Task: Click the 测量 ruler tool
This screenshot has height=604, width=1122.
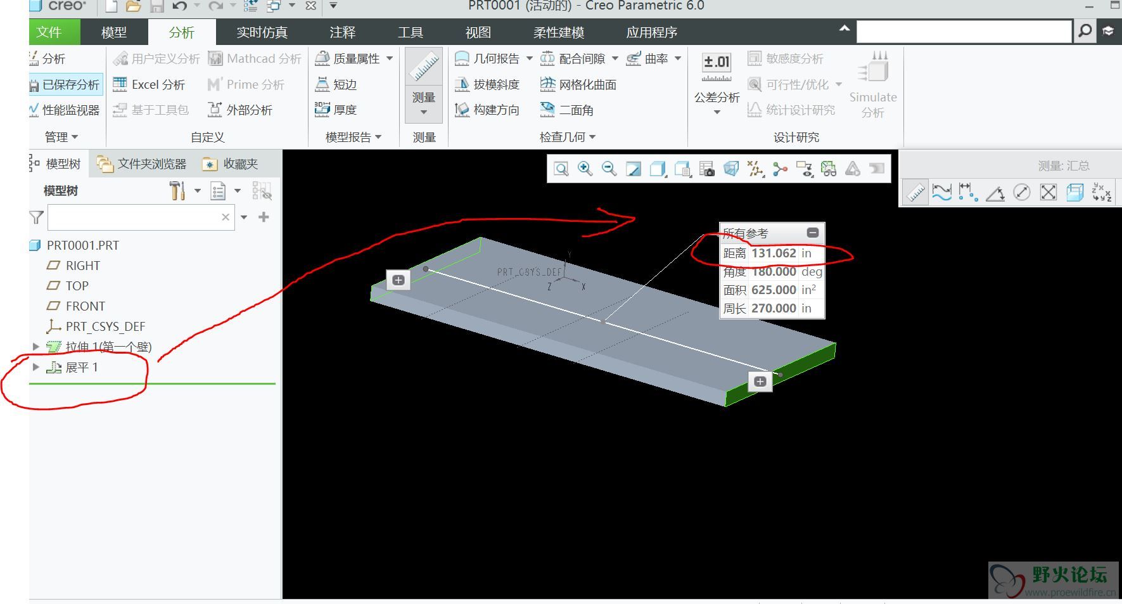Action: pyautogui.click(x=424, y=67)
